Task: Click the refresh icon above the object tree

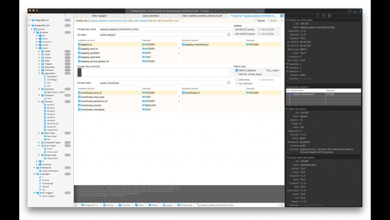Action: [71, 16]
